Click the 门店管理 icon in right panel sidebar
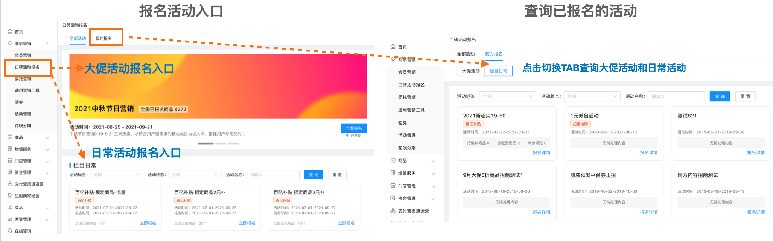 coord(393,185)
